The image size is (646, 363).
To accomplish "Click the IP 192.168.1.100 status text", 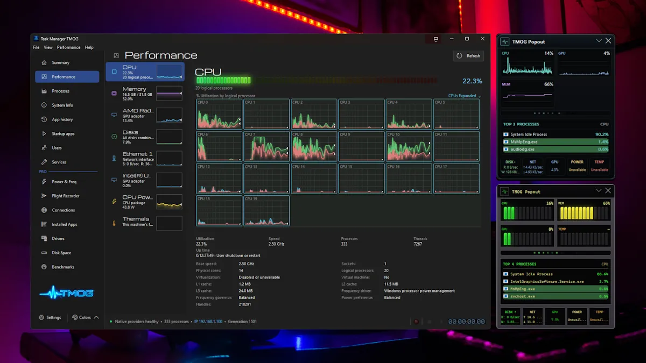I will click(x=207, y=322).
